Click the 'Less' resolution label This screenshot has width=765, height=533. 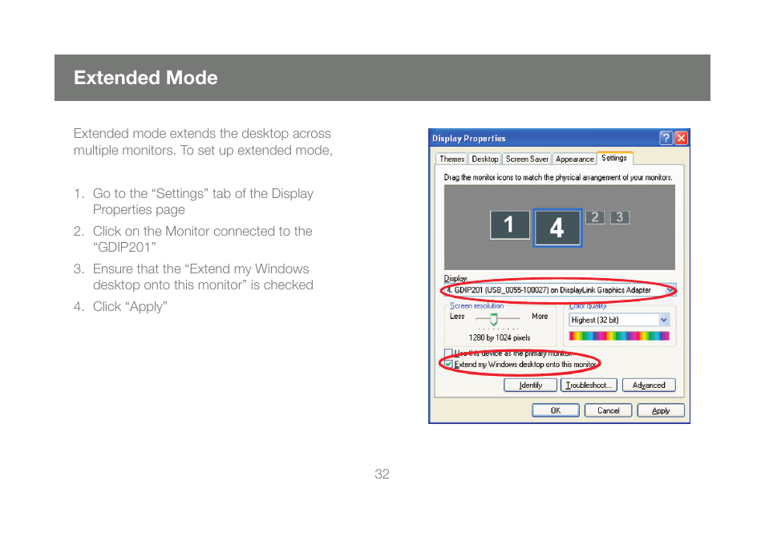[457, 316]
